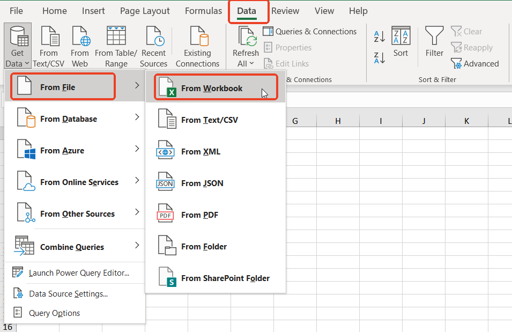Switch to the Insert tab
Viewport: 512px width, 332px height.
tap(93, 11)
